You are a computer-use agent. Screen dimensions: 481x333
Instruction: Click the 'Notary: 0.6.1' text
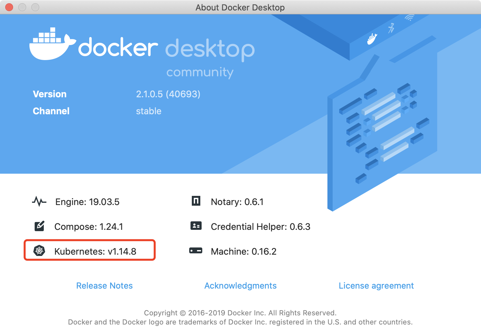click(x=237, y=202)
